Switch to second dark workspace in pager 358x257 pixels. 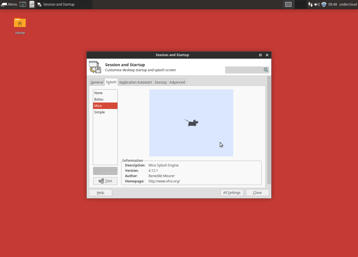pyautogui.click(x=301, y=4)
